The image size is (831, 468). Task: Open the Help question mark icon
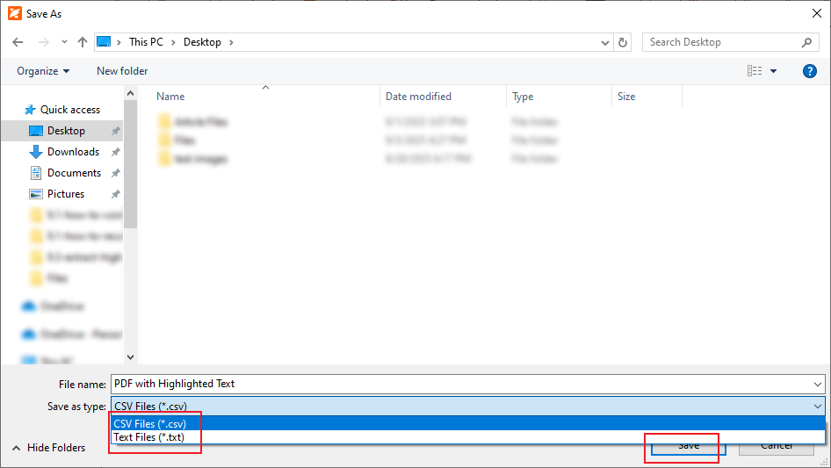[810, 71]
